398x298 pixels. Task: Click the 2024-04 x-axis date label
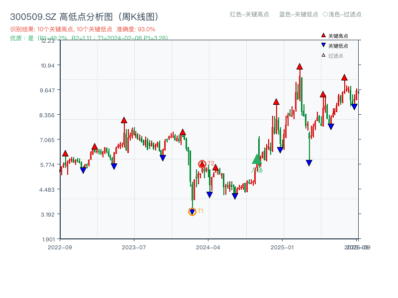click(x=209, y=247)
